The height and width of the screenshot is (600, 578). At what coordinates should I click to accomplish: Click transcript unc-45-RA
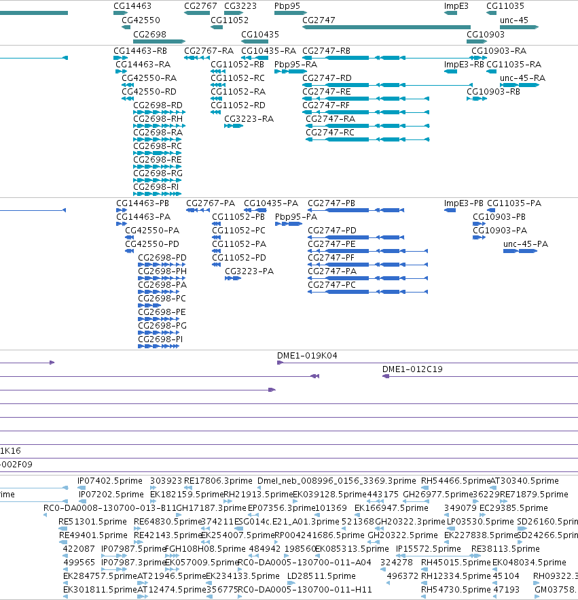pyautogui.click(x=522, y=78)
